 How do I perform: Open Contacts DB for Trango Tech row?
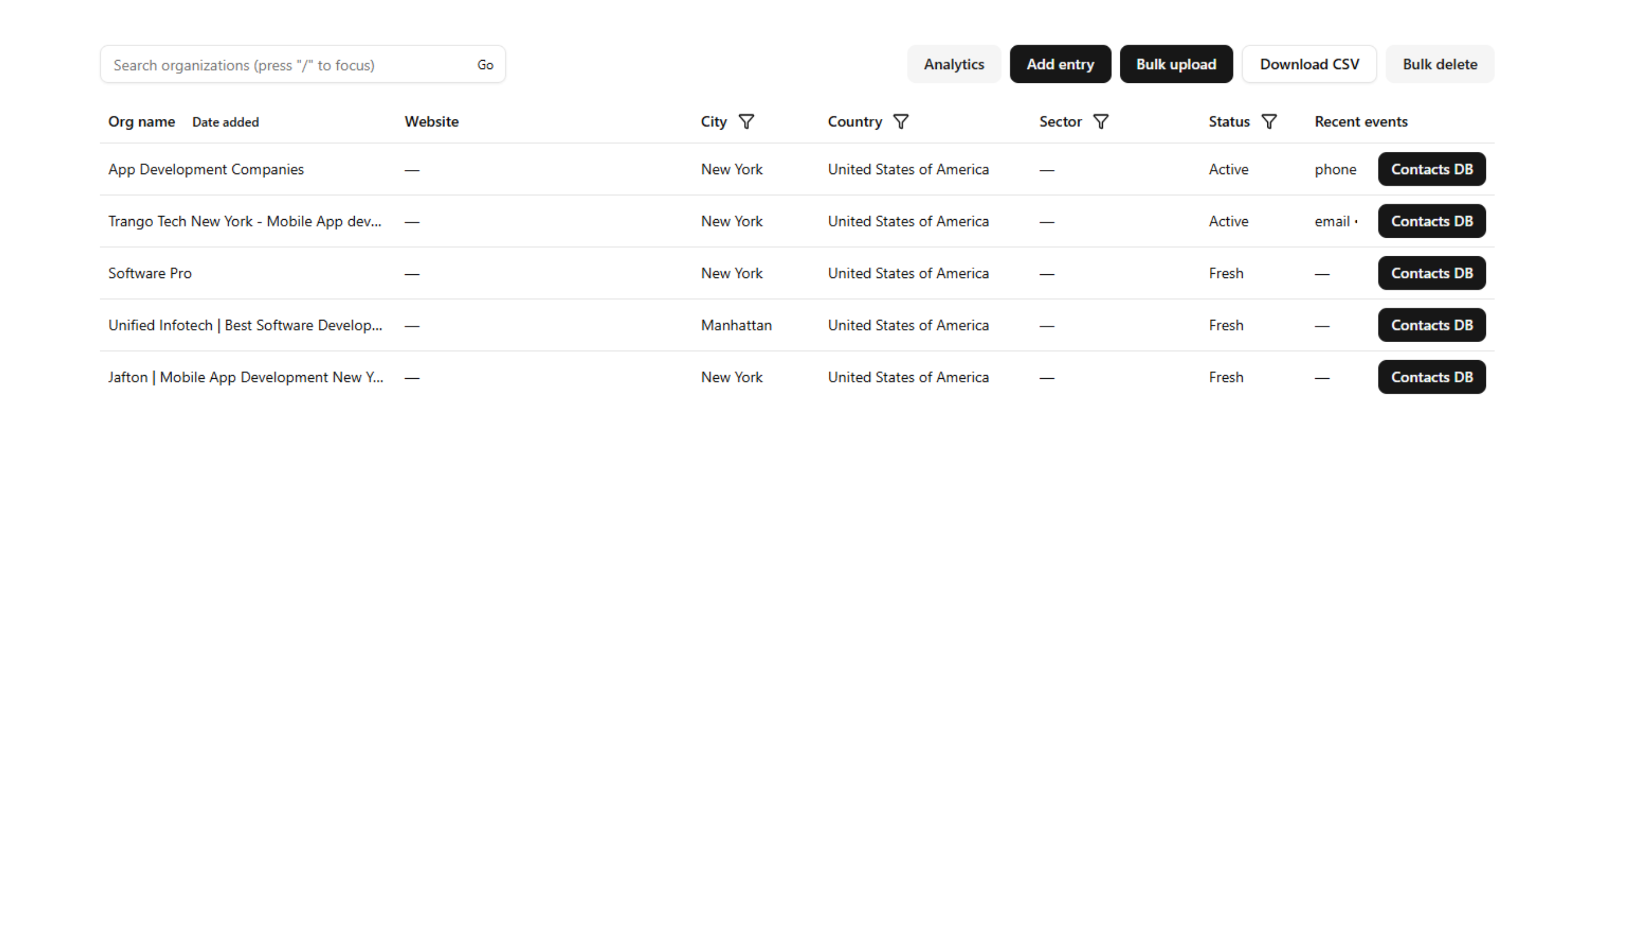point(1431,221)
